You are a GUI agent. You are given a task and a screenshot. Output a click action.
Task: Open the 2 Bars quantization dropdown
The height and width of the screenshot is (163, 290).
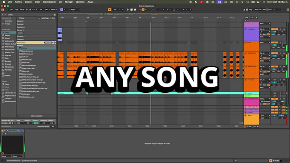pyautogui.click(x=54, y=10)
